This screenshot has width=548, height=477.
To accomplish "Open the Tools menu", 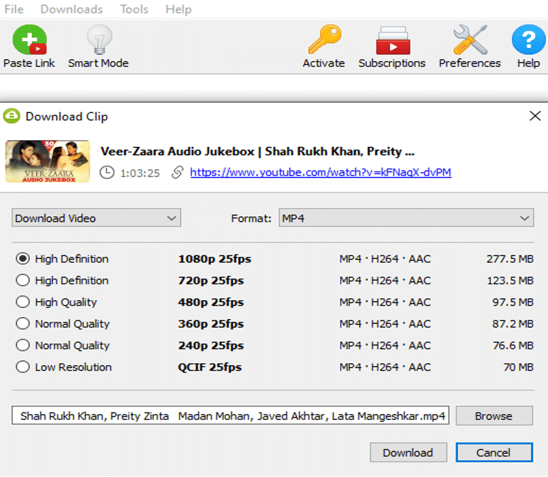I will [134, 9].
